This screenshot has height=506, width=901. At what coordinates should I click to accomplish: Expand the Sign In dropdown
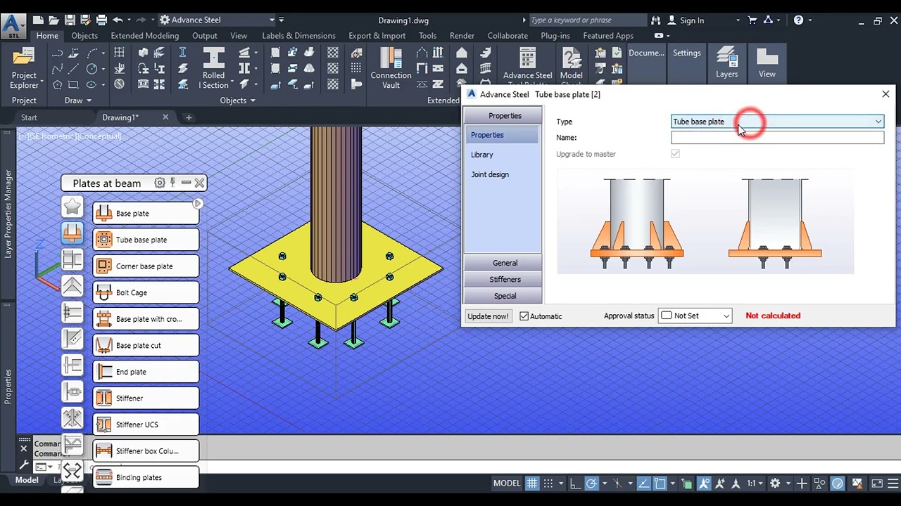click(738, 20)
